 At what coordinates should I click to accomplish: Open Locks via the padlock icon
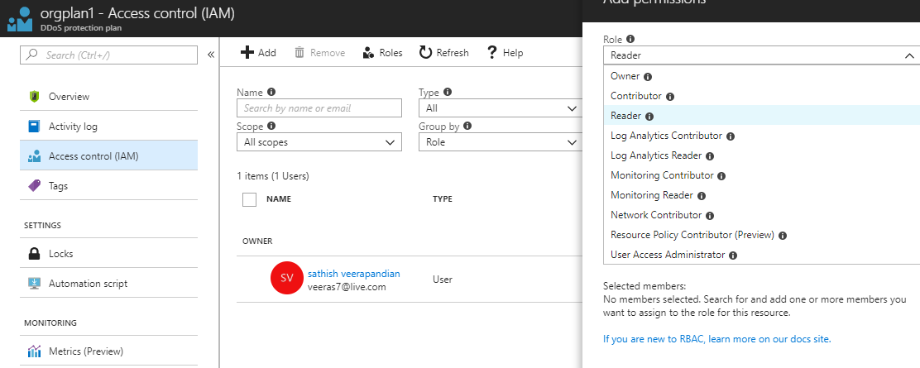tap(35, 254)
